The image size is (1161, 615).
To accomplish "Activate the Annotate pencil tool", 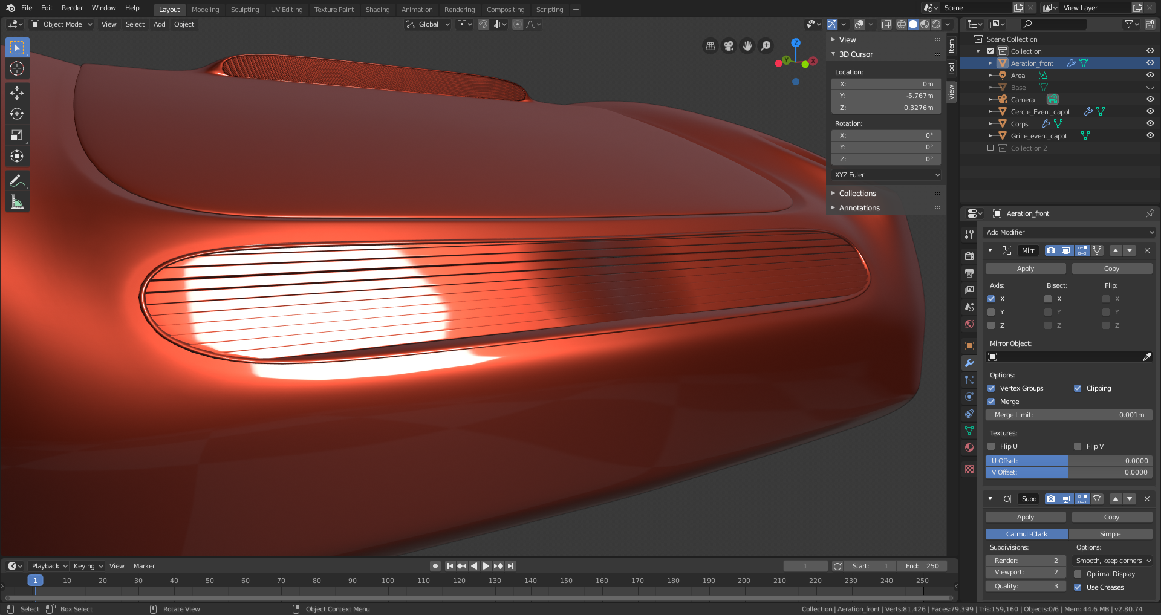I will [17, 181].
